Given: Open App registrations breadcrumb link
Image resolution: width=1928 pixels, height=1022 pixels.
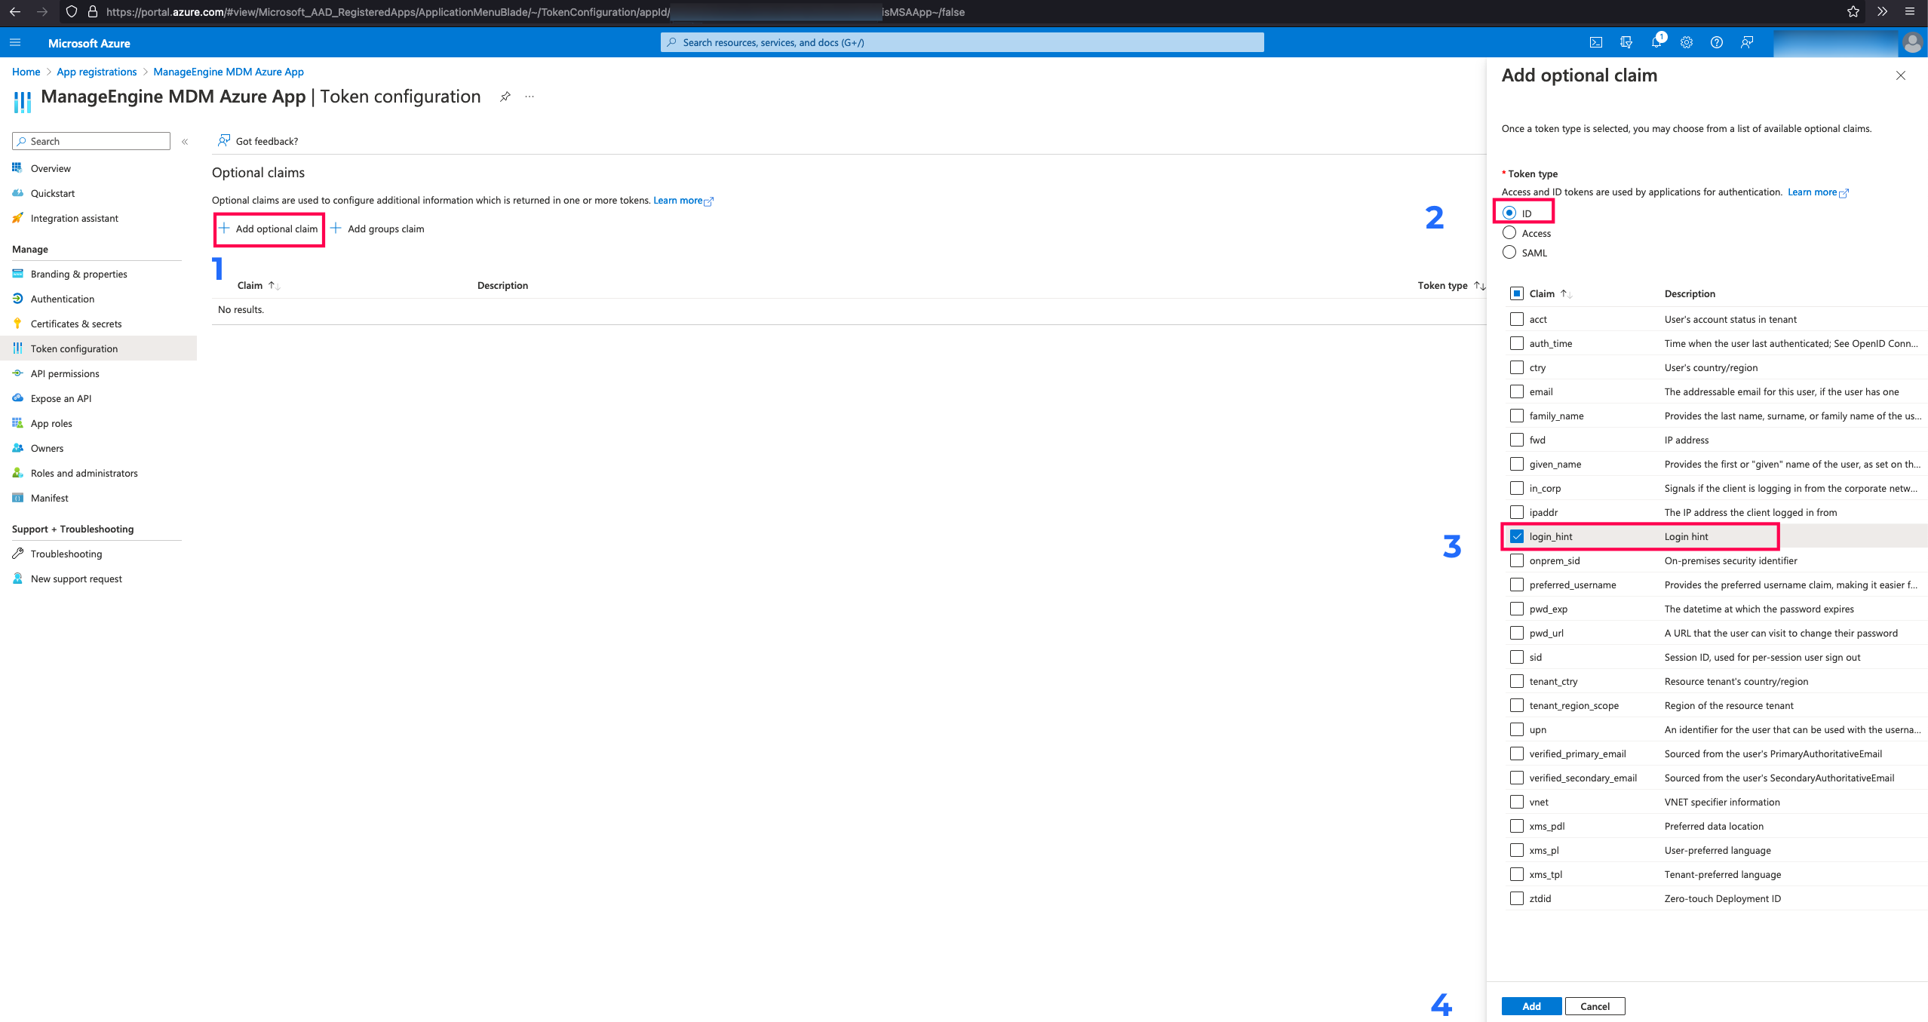Looking at the screenshot, I should [x=97, y=72].
